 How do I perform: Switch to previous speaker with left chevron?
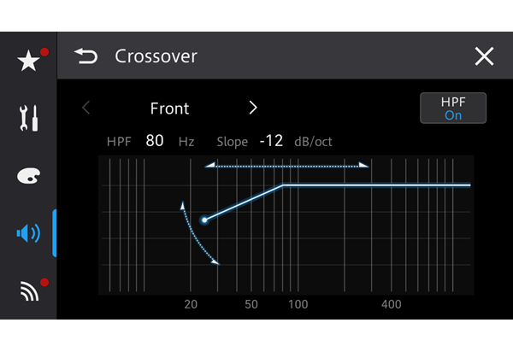pyautogui.click(x=85, y=108)
